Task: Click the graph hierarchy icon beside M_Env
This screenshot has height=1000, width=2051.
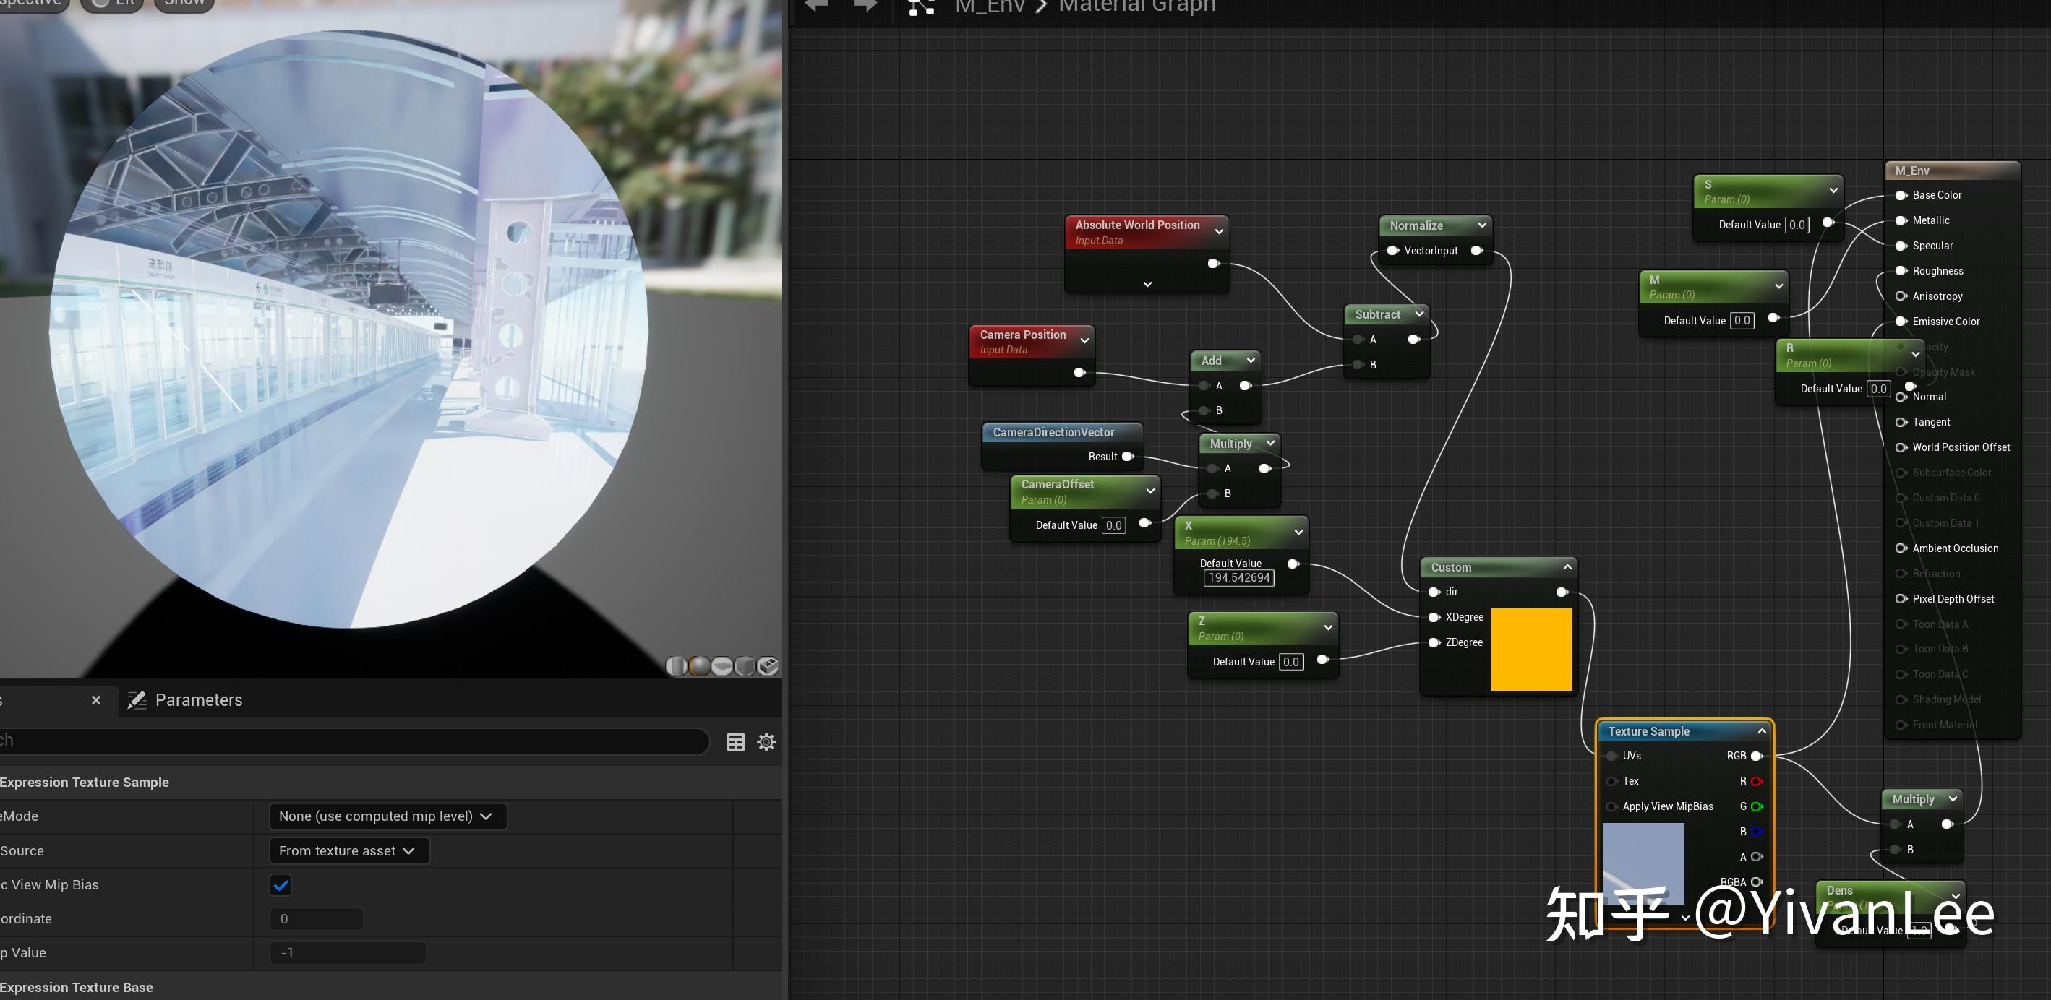Action: point(921,7)
